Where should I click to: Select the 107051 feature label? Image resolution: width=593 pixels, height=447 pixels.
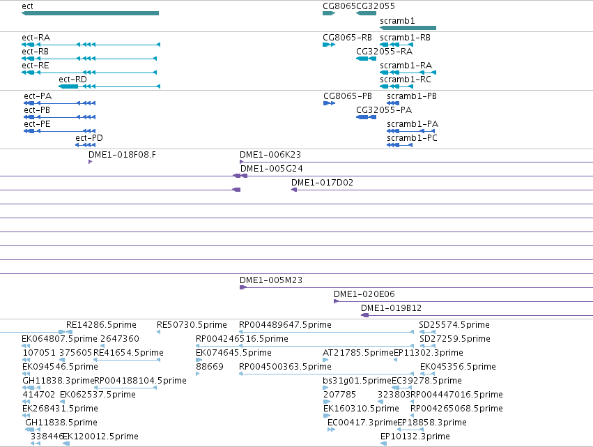point(39,353)
